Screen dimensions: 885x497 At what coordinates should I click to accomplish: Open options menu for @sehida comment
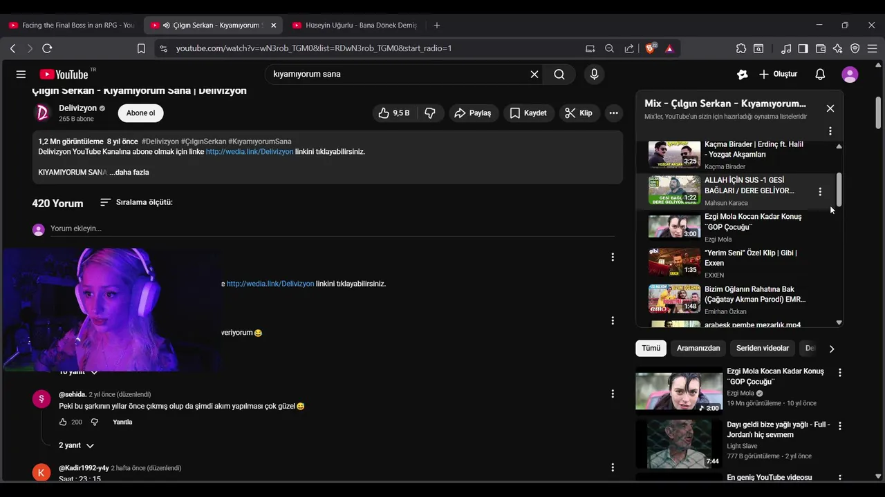tap(612, 394)
